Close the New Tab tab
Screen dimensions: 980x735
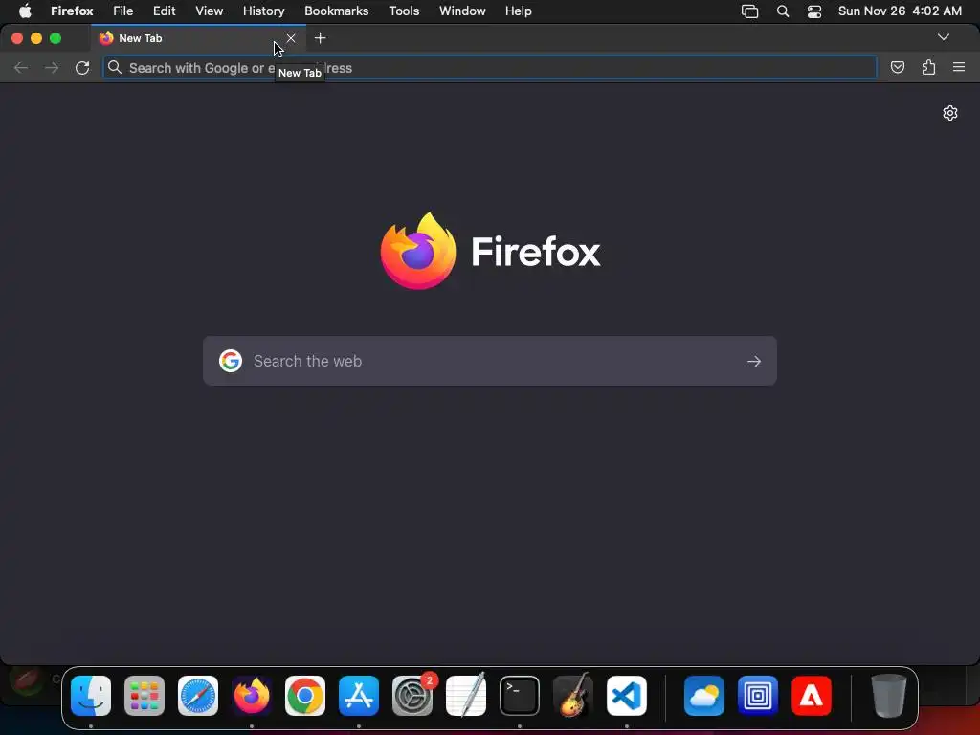click(x=291, y=38)
